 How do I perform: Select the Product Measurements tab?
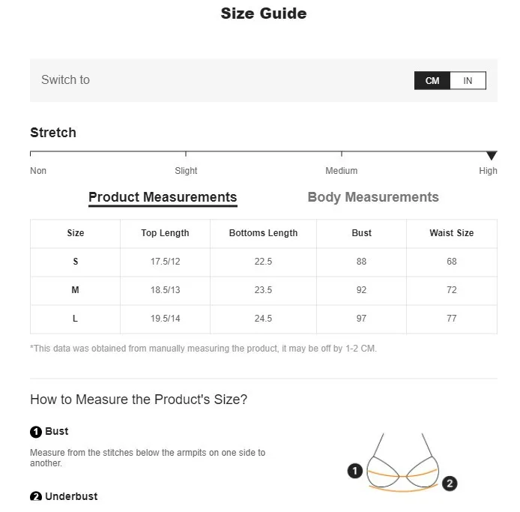tap(163, 197)
